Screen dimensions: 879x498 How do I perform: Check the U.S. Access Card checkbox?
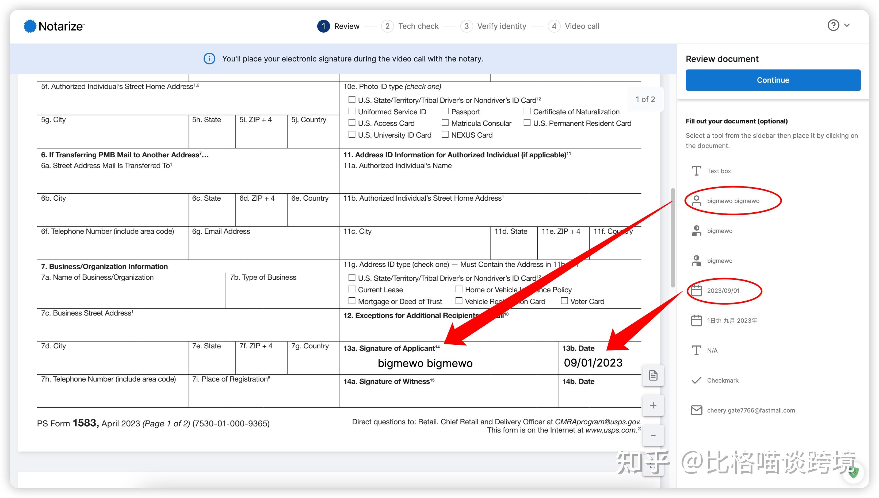coord(352,122)
